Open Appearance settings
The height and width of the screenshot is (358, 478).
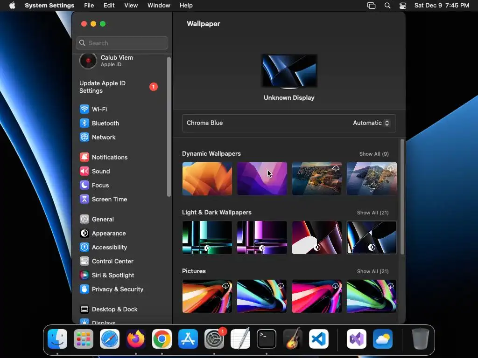pos(103,233)
